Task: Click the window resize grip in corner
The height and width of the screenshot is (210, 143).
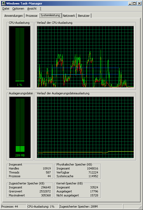Action: click(x=140, y=207)
